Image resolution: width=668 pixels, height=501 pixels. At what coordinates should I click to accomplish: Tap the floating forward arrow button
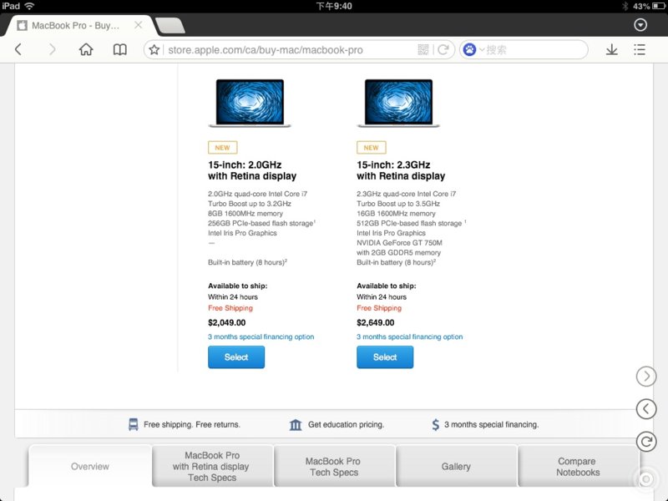(x=645, y=377)
